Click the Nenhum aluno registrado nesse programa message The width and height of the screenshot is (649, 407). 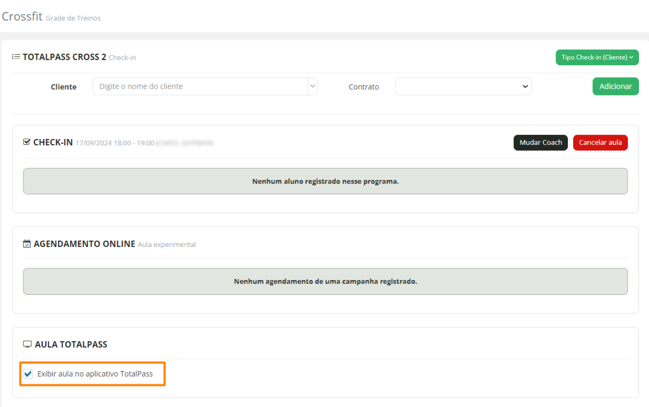click(325, 181)
